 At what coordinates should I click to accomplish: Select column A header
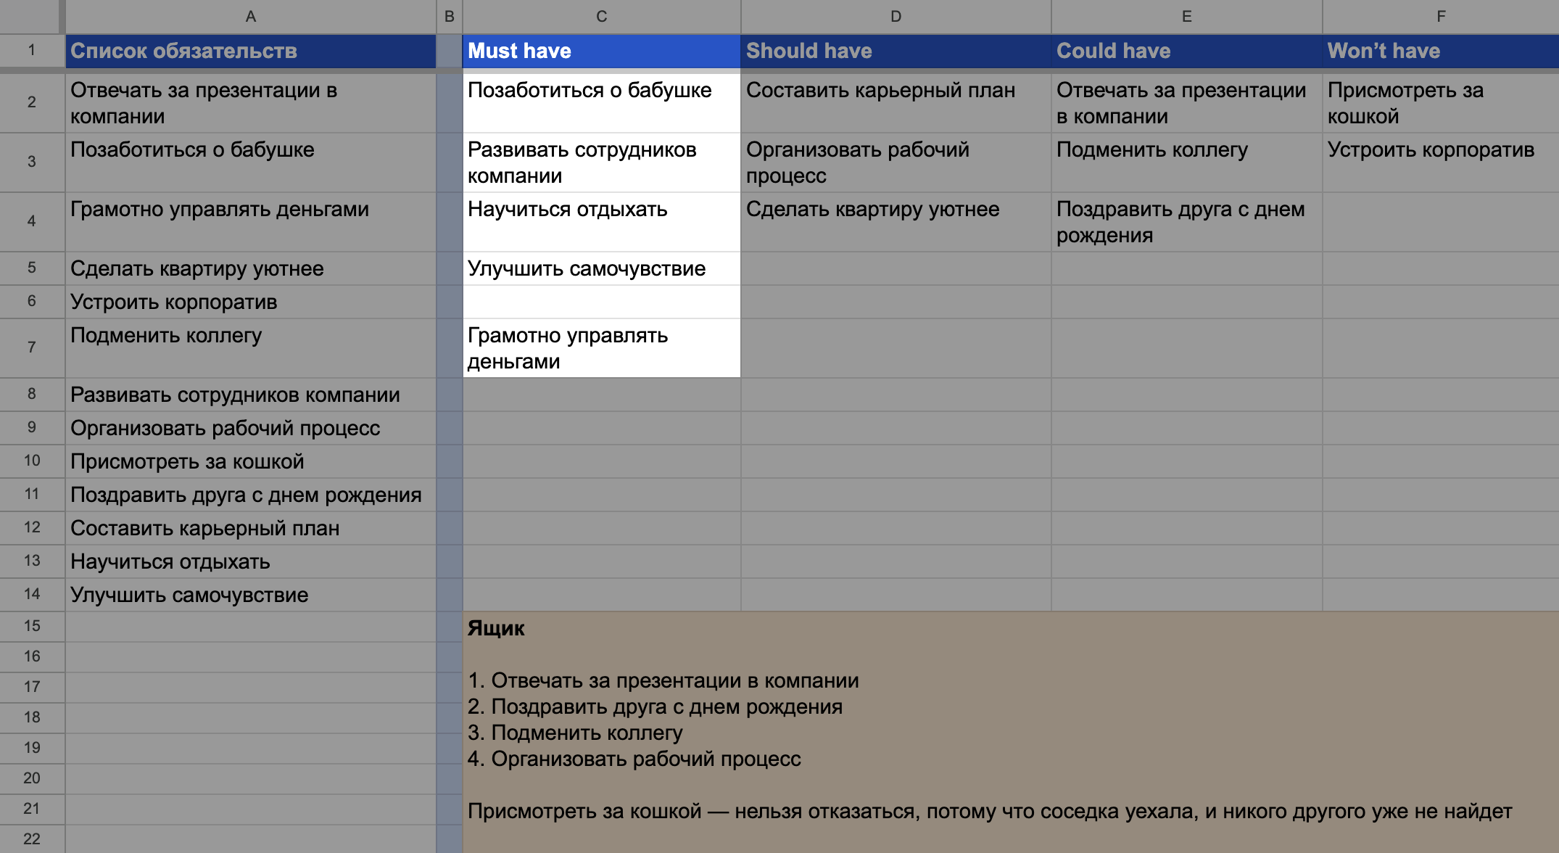(251, 16)
